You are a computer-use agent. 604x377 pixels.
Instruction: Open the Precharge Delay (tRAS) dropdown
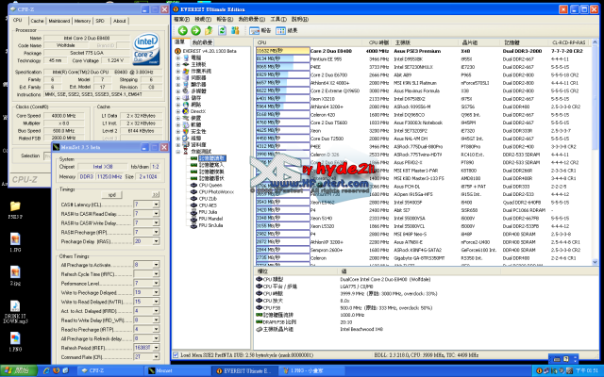[x=156, y=241]
